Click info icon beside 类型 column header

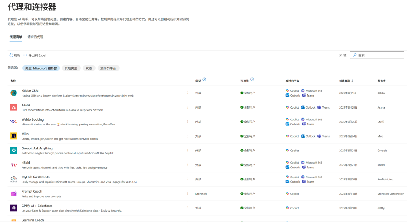point(205,80)
